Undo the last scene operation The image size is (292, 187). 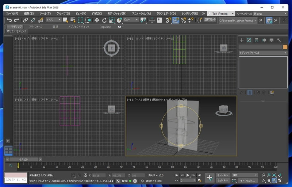9,20
